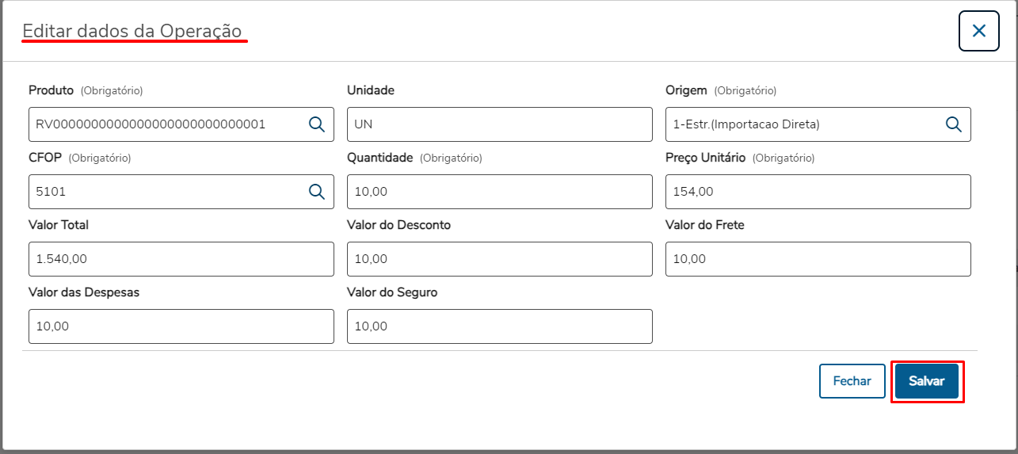
Task: Click the Valor do Desconto field
Action: (x=499, y=259)
